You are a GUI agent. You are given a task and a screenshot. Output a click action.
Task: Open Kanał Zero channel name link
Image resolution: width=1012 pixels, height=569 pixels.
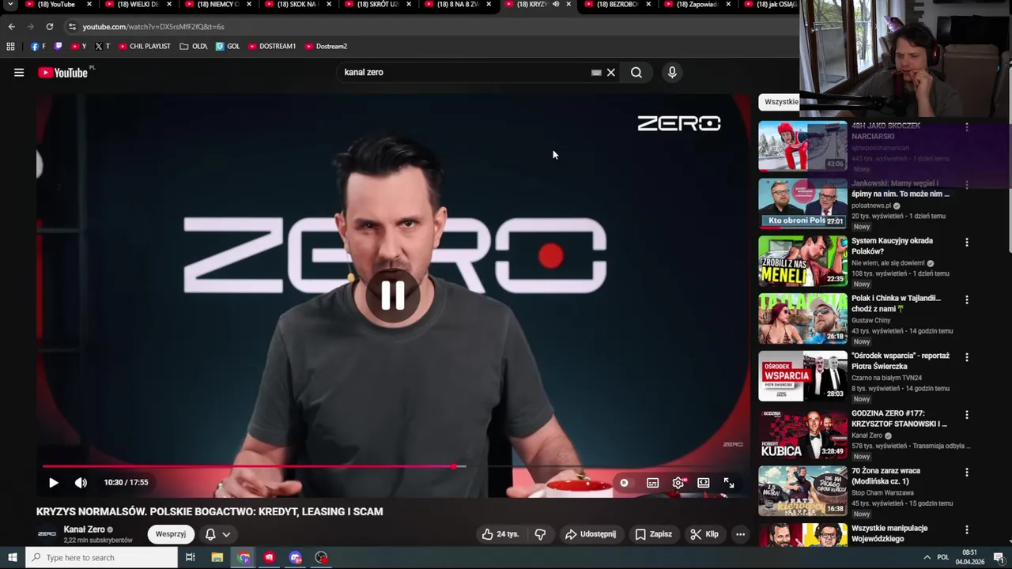click(84, 529)
